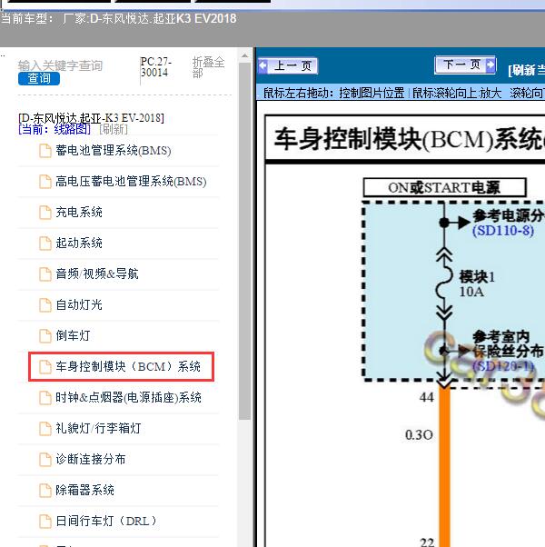Select 诊断连接分布 in the list
Viewport: 545px width, 547px height.
click(91, 459)
